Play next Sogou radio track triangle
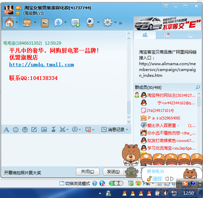This screenshot has height=198, width=203. coord(172,179)
